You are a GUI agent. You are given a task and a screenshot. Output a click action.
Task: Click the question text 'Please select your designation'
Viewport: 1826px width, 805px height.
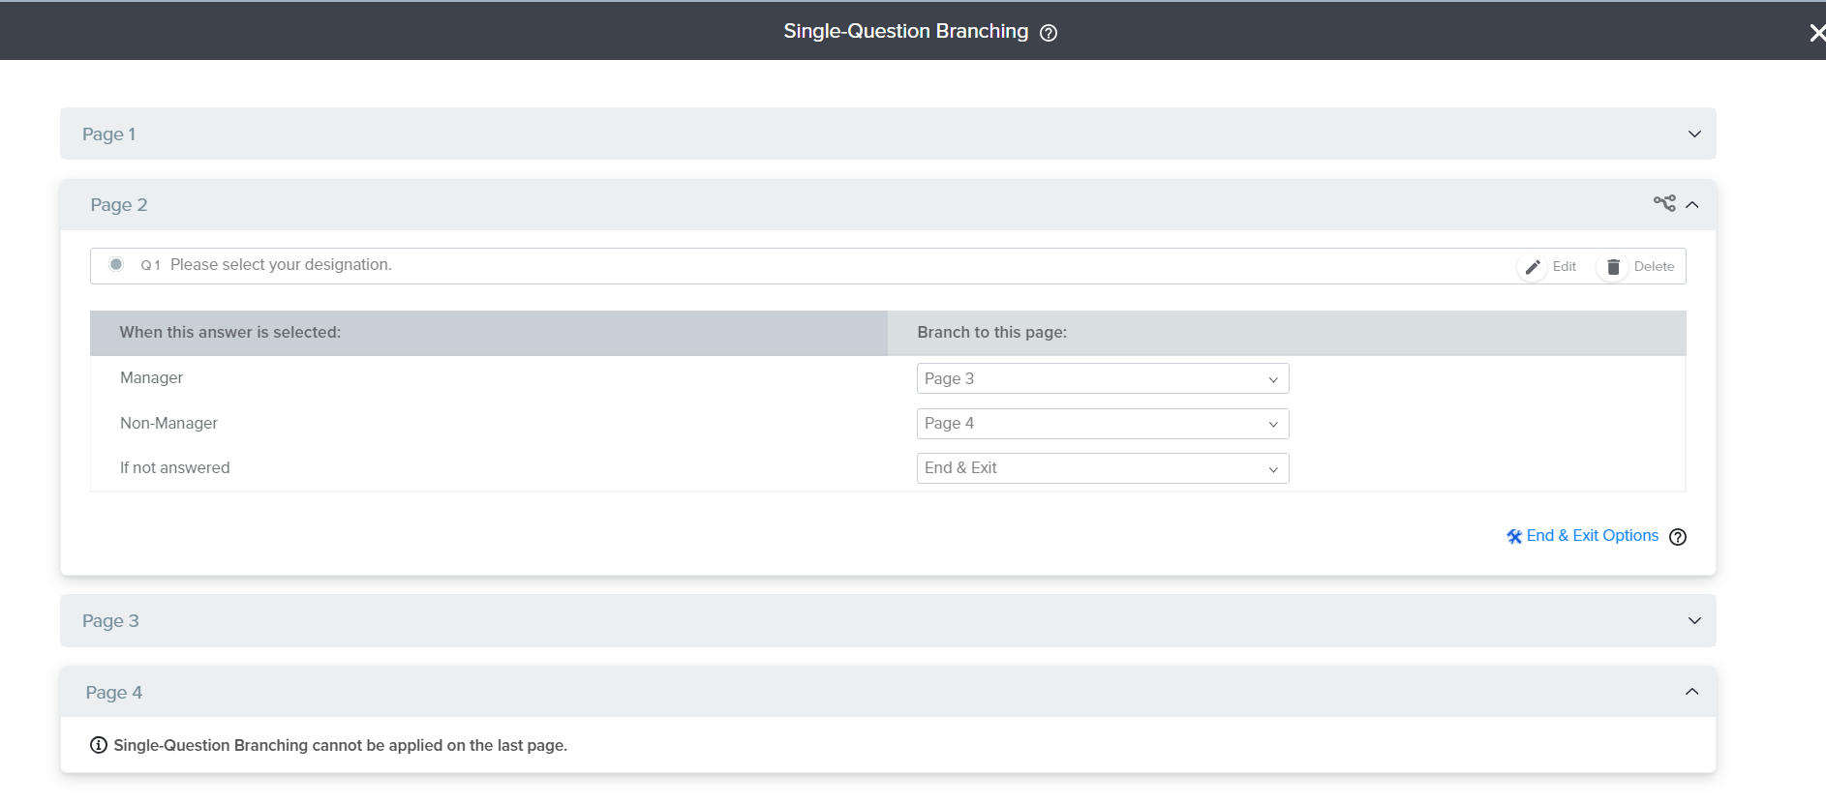pos(281,265)
